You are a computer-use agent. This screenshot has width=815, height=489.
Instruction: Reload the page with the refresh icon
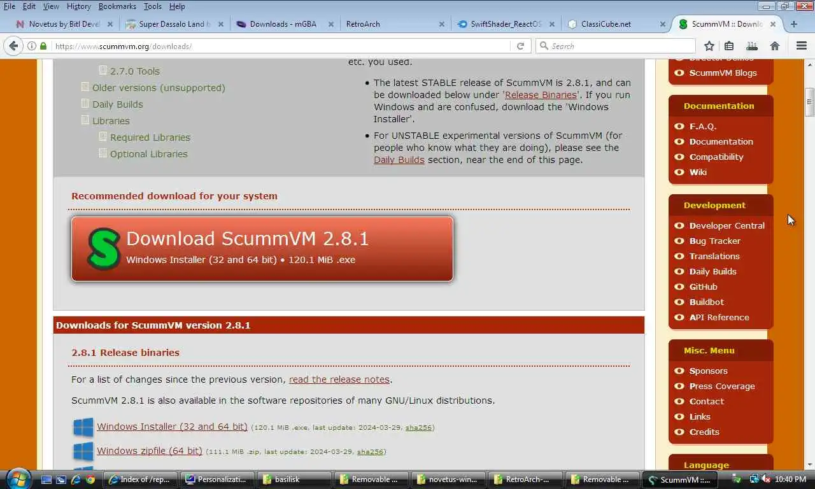tap(520, 46)
